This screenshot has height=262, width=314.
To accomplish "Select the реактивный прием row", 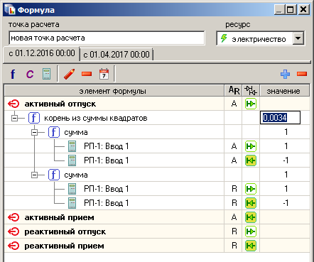I will (157, 246).
